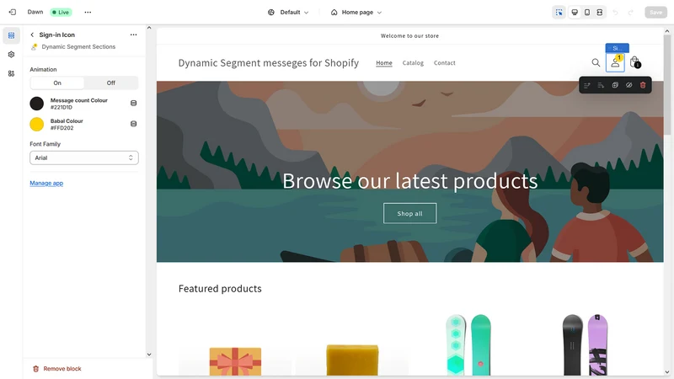Click the Dynamic Segment Sections subtitle
Viewport: 674px width, 379px height.
[x=78, y=46]
